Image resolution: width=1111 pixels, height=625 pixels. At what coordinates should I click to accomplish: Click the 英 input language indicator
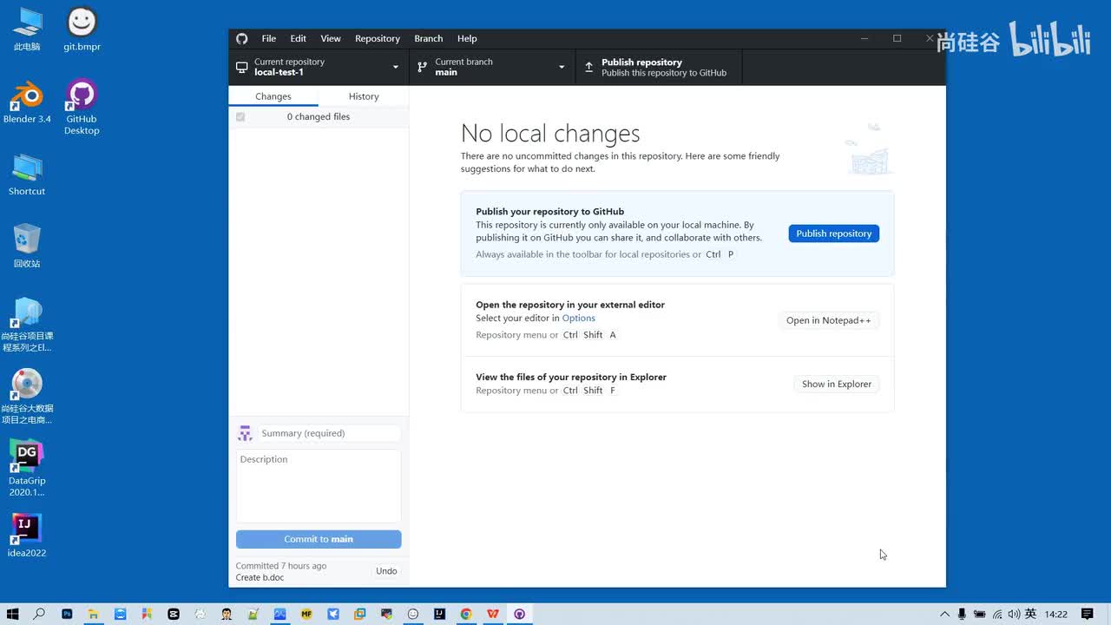point(1030,614)
